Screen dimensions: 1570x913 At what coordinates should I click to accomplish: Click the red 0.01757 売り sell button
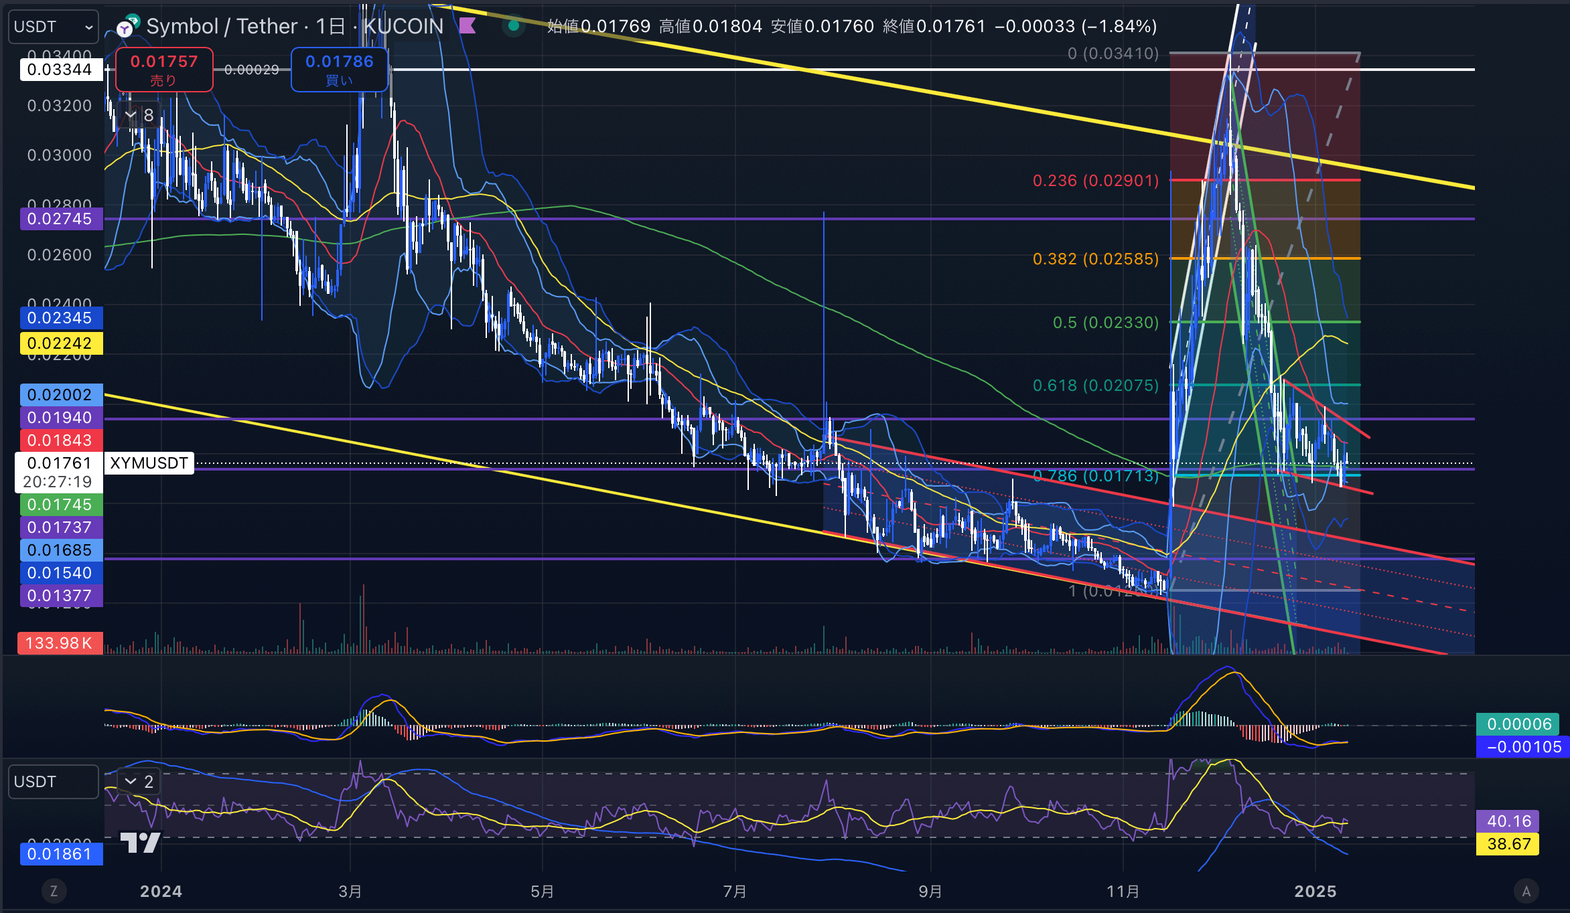(164, 70)
